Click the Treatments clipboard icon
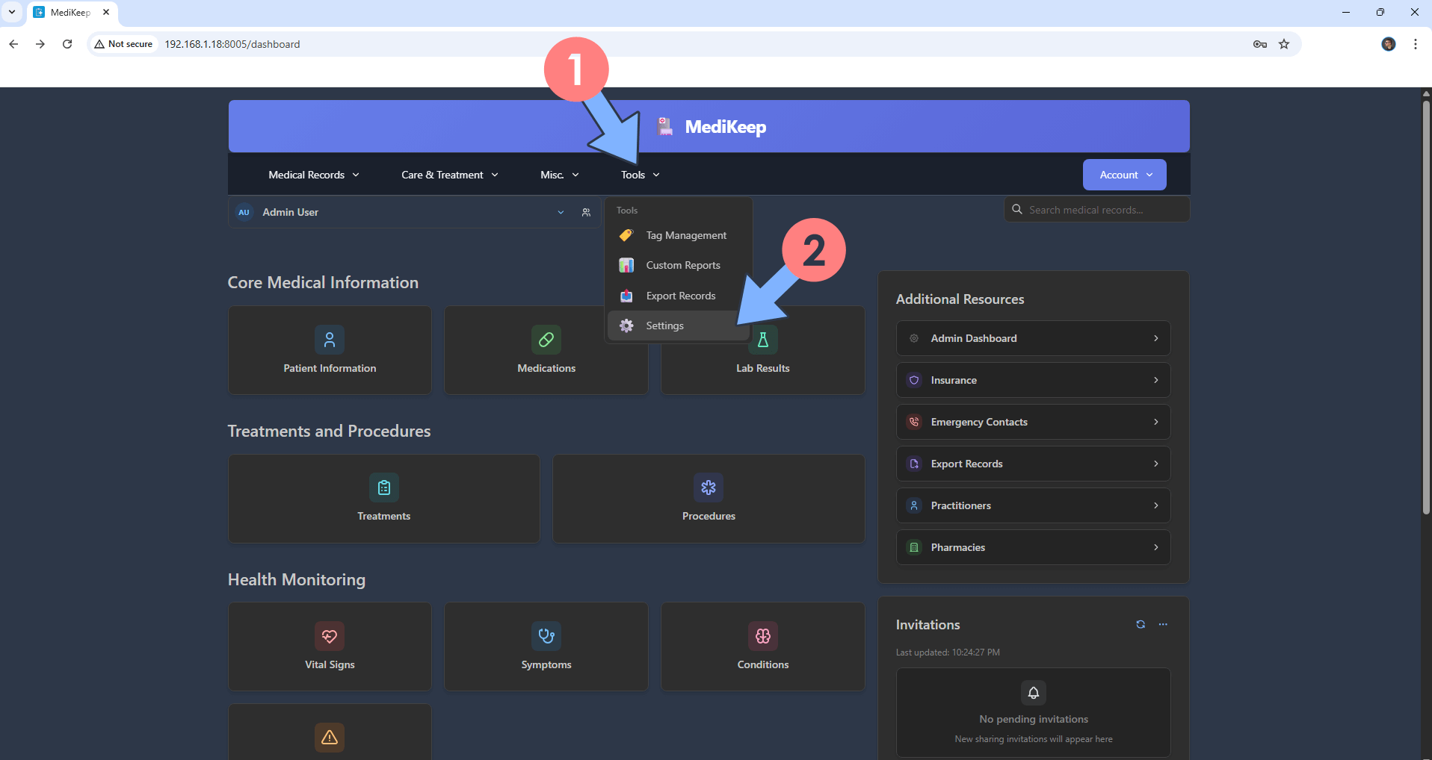 point(384,488)
